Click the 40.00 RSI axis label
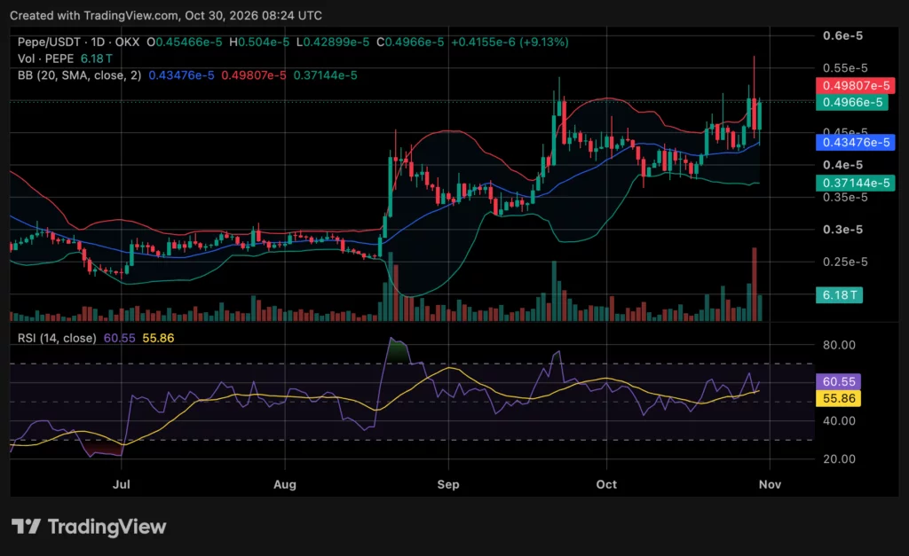909x556 pixels. click(x=839, y=421)
